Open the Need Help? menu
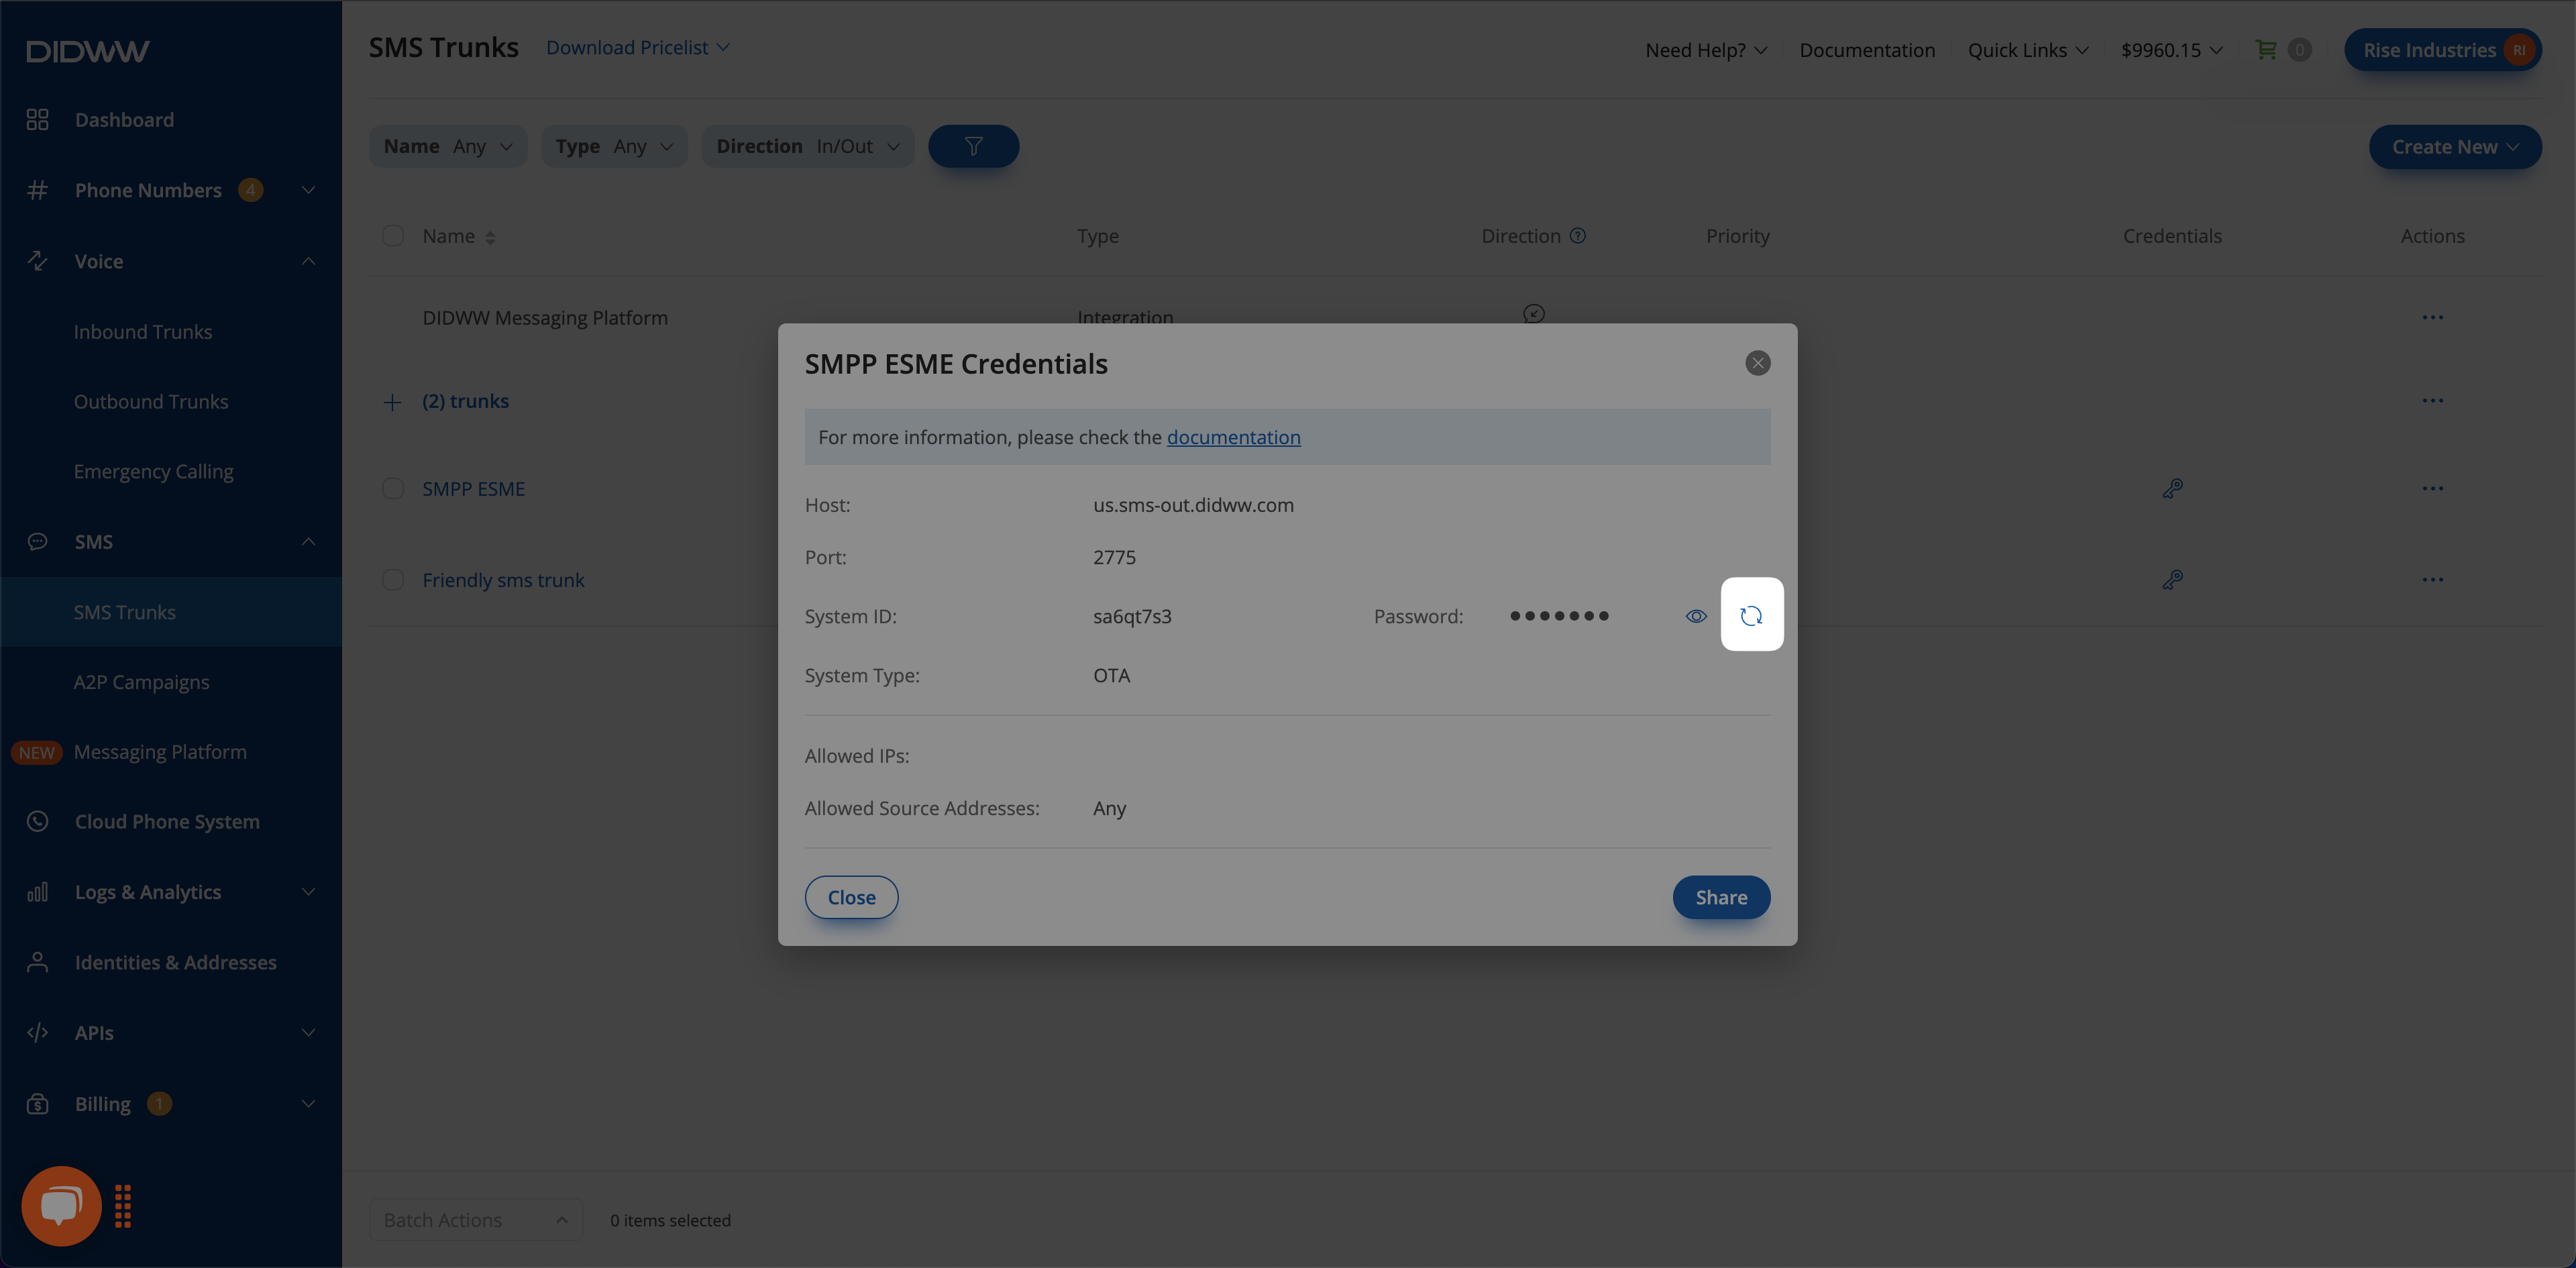This screenshot has height=1268, width=2576. [1706, 50]
